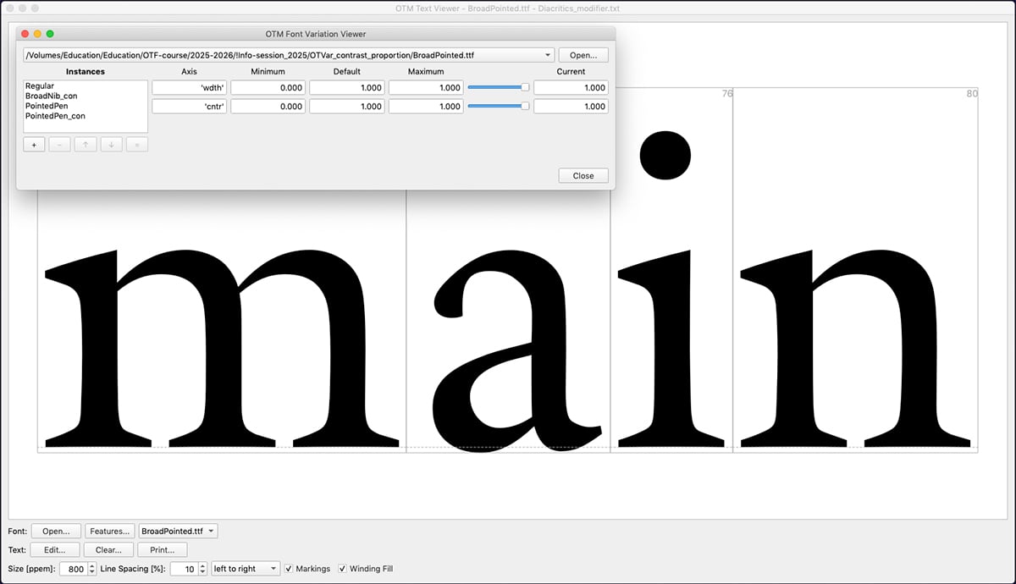The width and height of the screenshot is (1016, 584).
Task: Move instance down with the down-arrow button
Action: pyautogui.click(x=111, y=145)
